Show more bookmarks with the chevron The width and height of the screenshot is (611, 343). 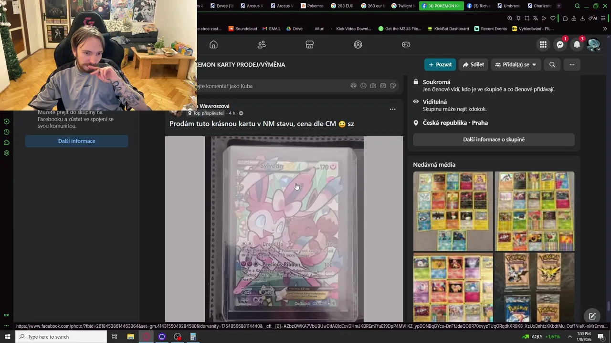605,29
